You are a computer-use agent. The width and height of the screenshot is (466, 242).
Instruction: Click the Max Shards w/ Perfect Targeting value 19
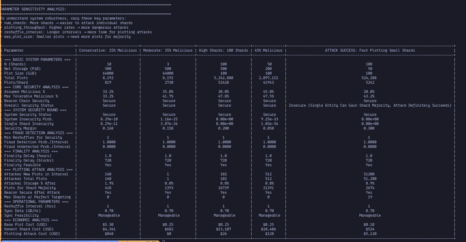[370, 197]
